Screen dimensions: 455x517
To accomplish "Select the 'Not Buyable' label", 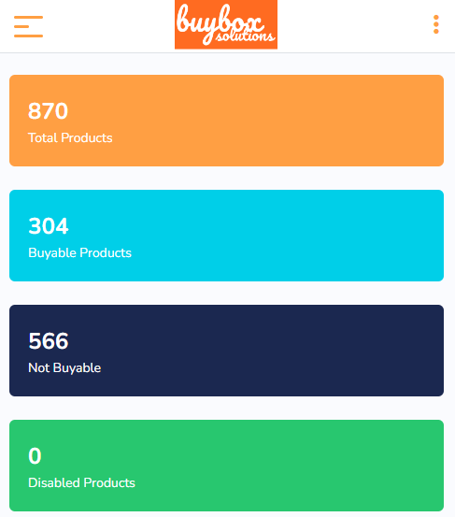I will pyautogui.click(x=64, y=368).
